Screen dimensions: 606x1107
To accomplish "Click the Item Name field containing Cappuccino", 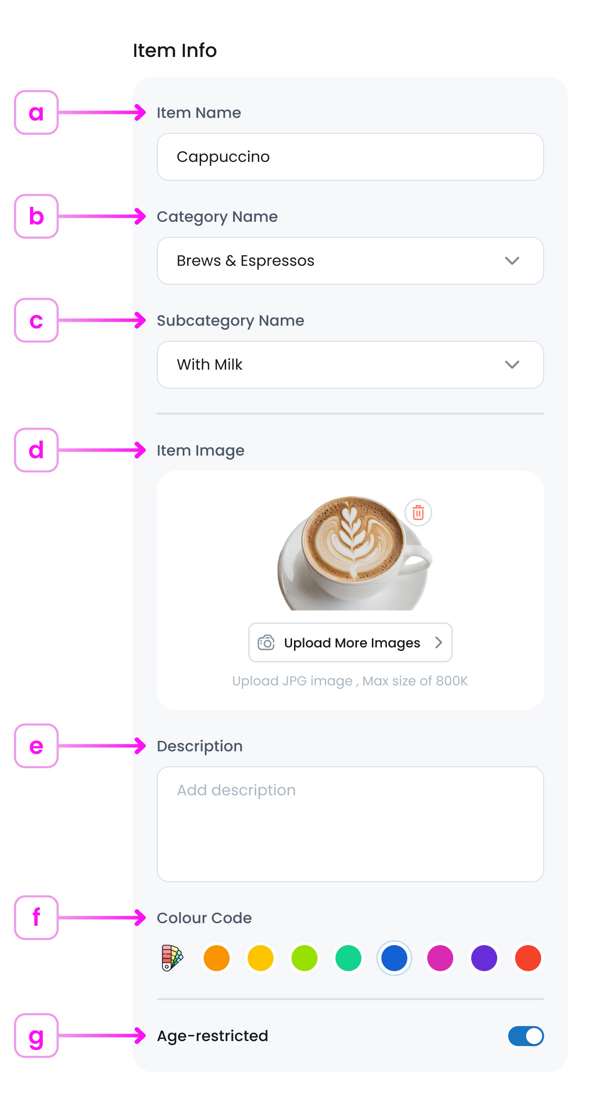I will click(350, 157).
